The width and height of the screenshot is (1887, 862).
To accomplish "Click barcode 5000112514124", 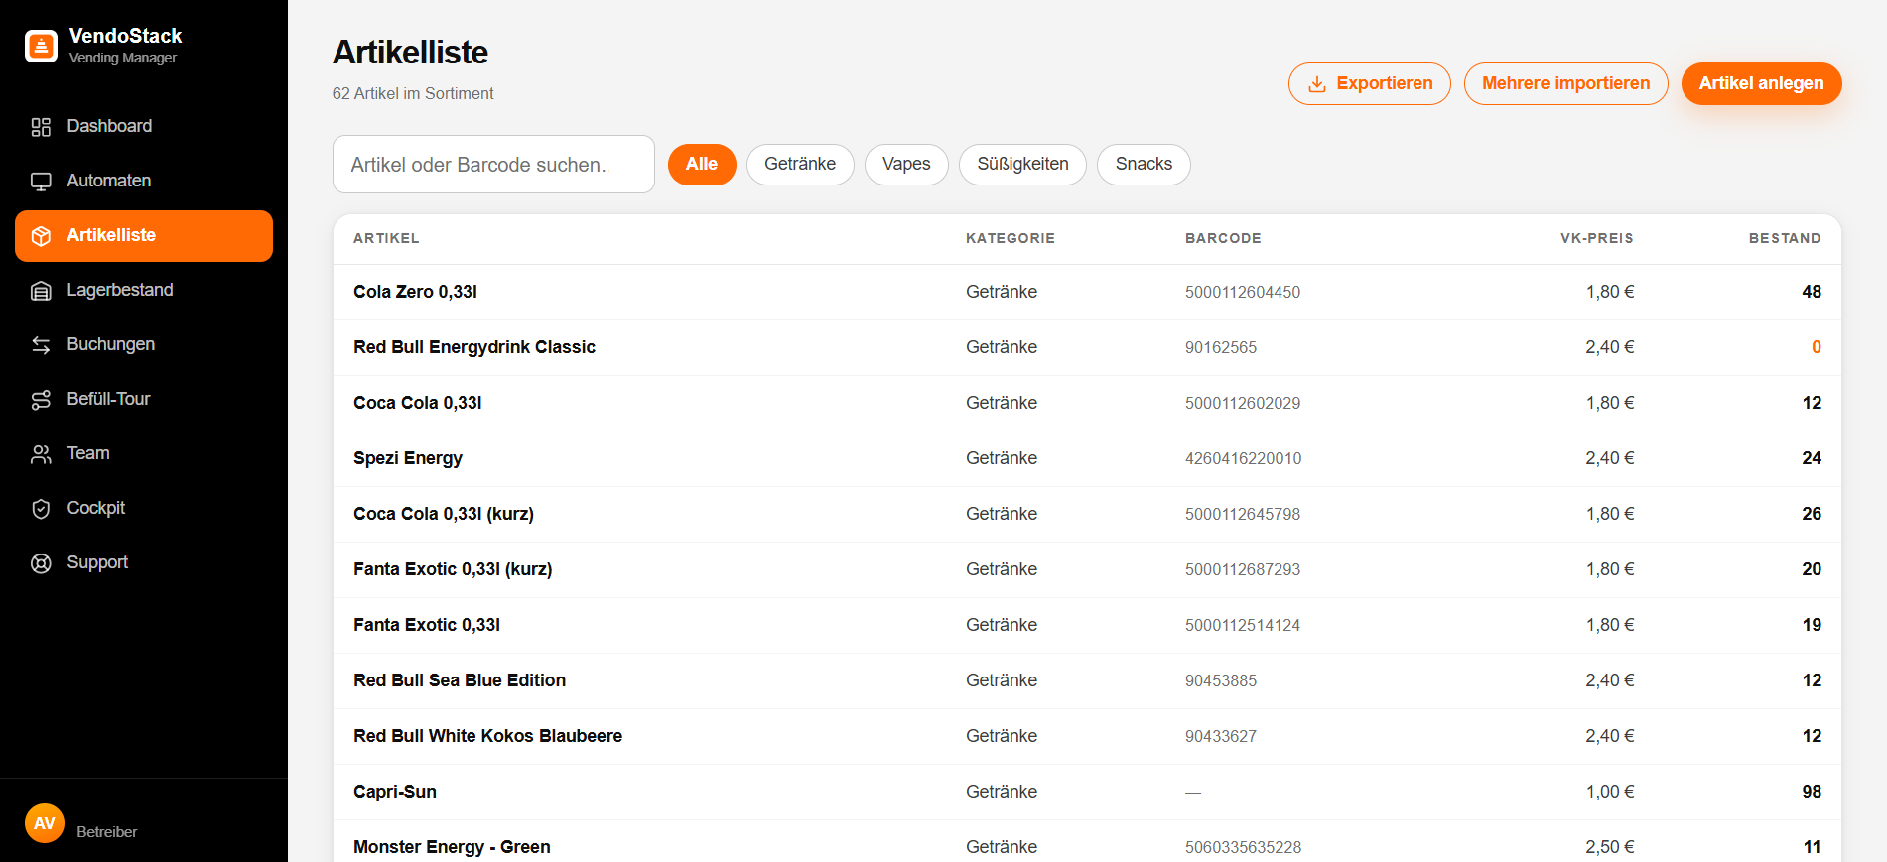I will coord(1243,626).
